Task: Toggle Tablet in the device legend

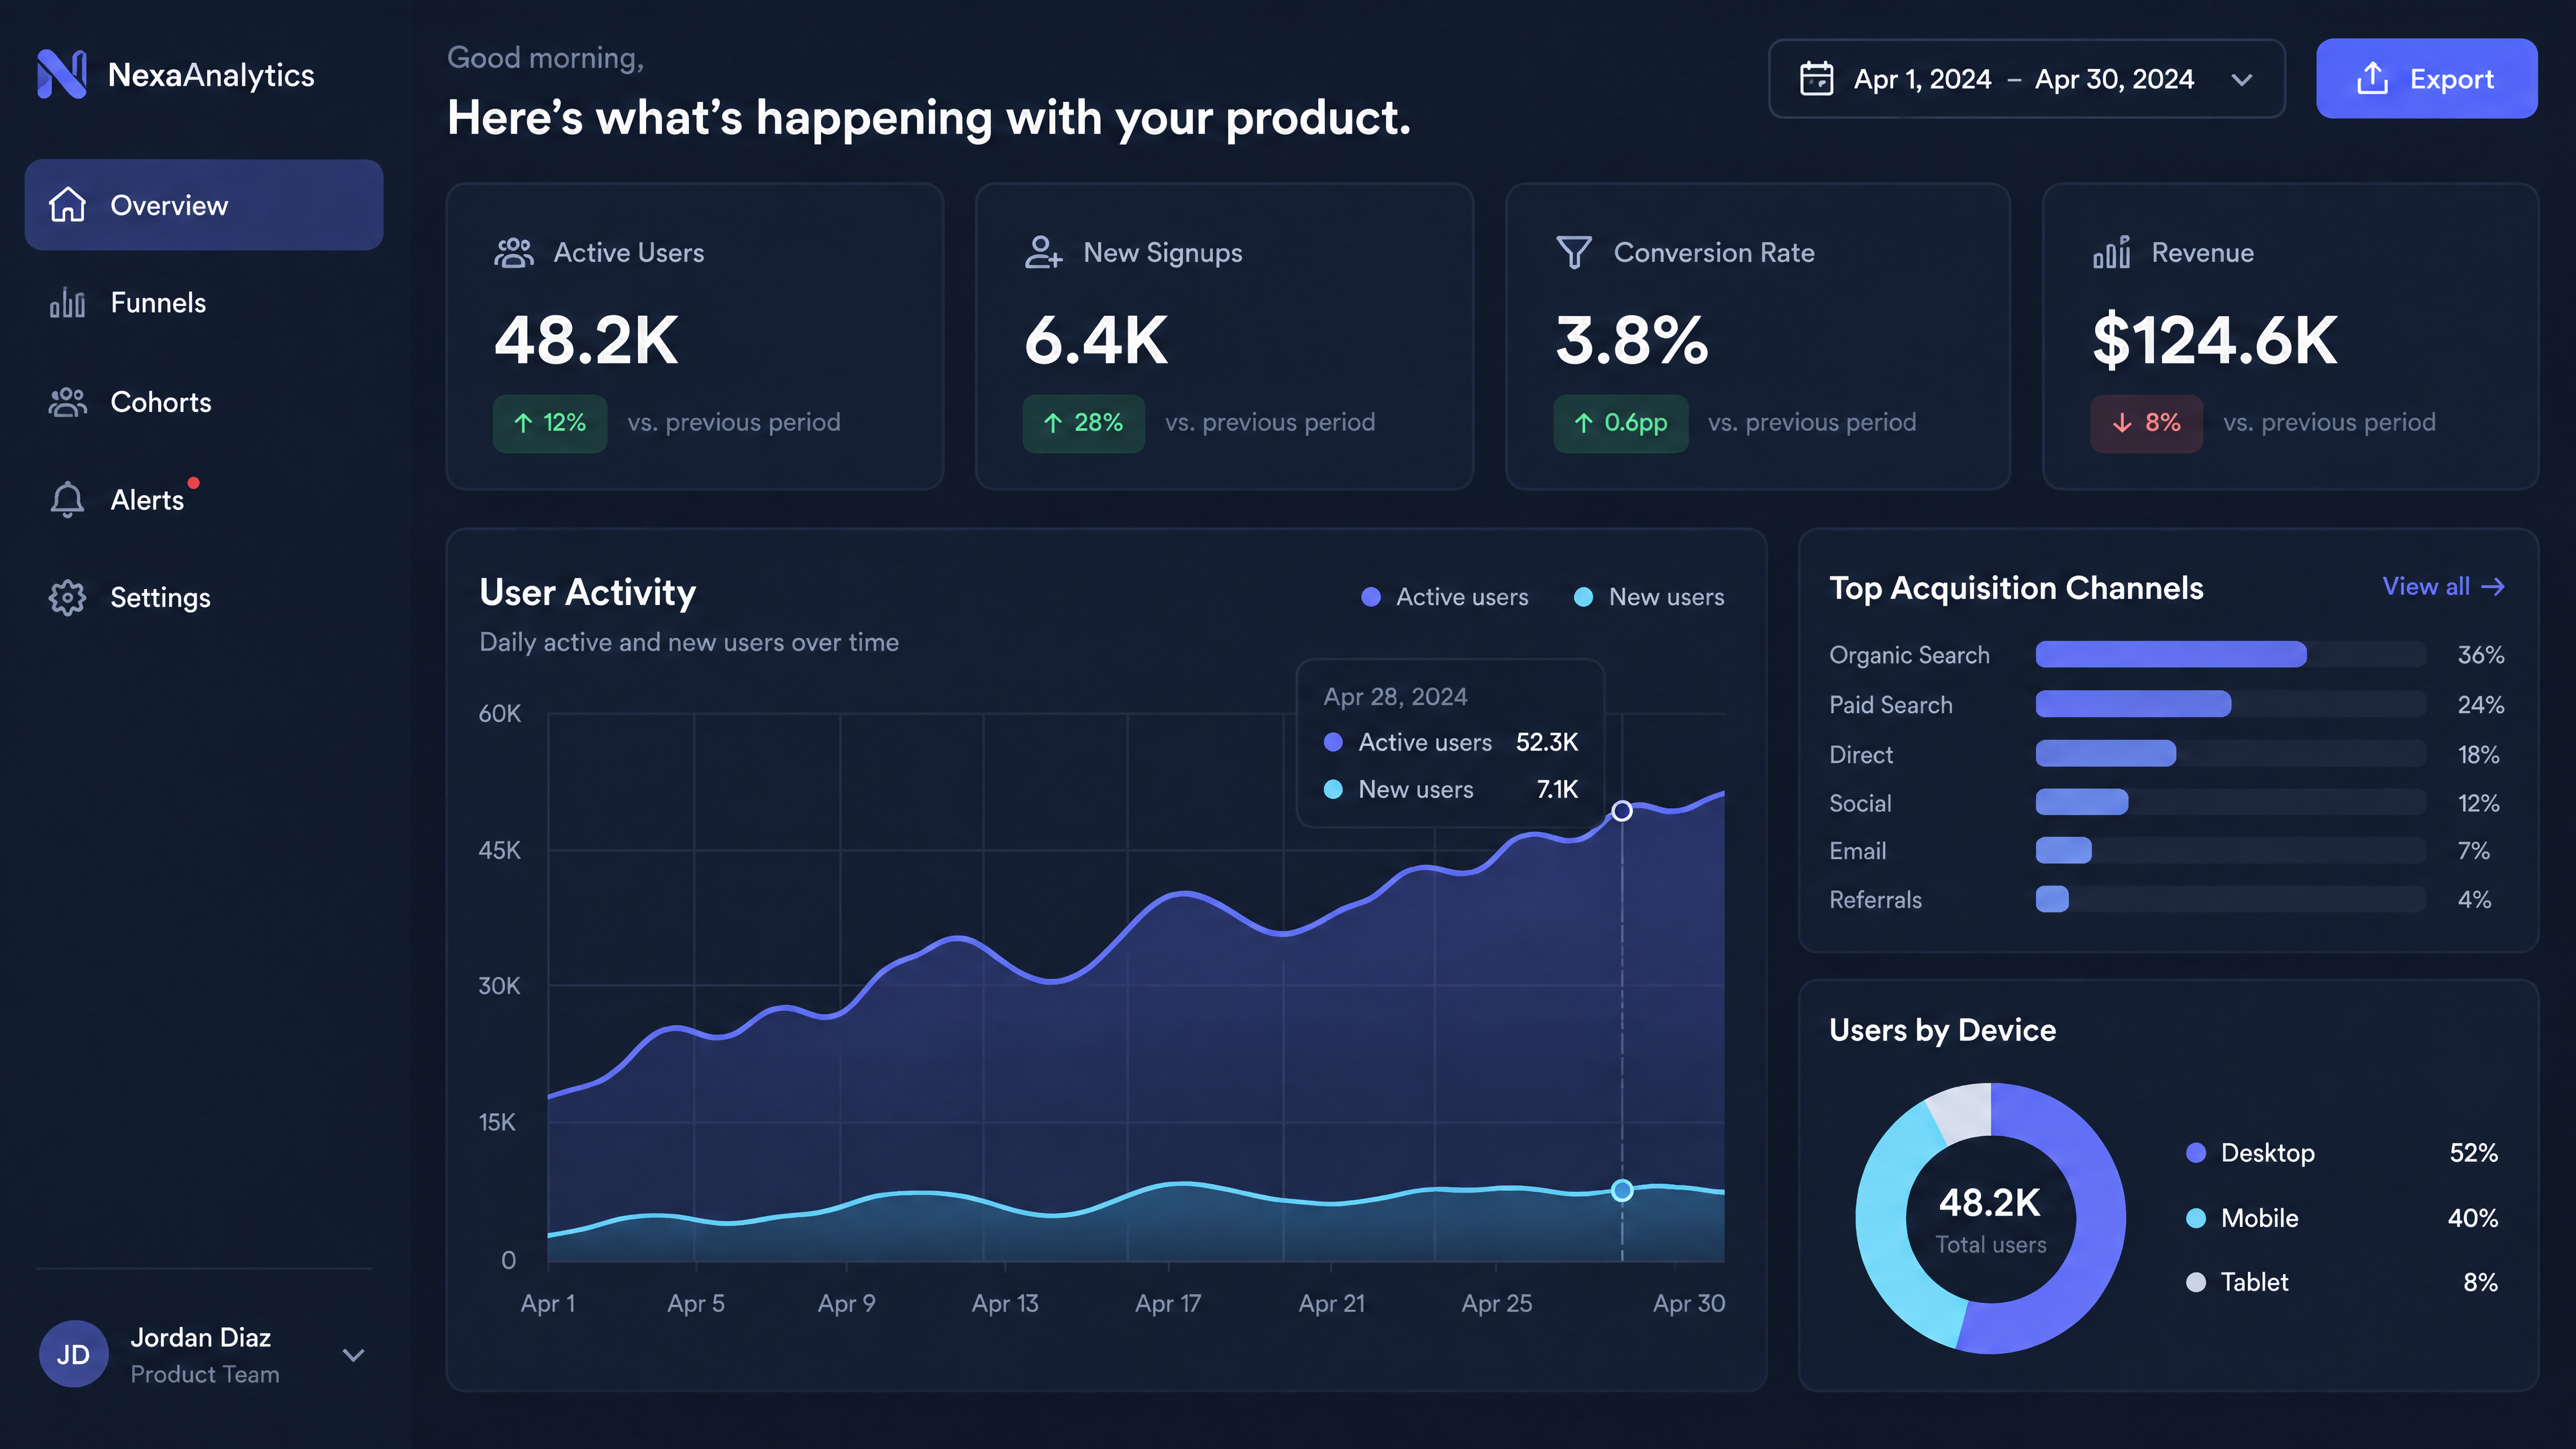Action: pyautogui.click(x=2237, y=1282)
